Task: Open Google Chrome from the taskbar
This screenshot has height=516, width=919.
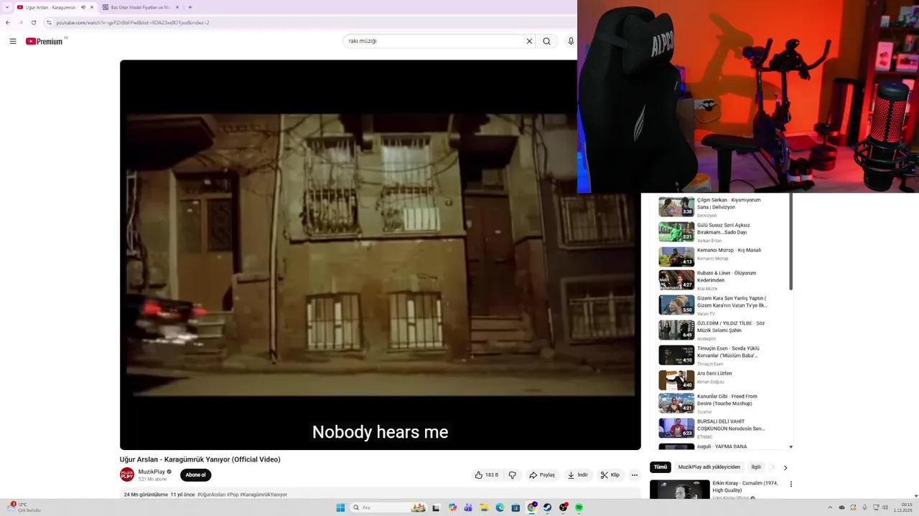Action: tap(531, 507)
